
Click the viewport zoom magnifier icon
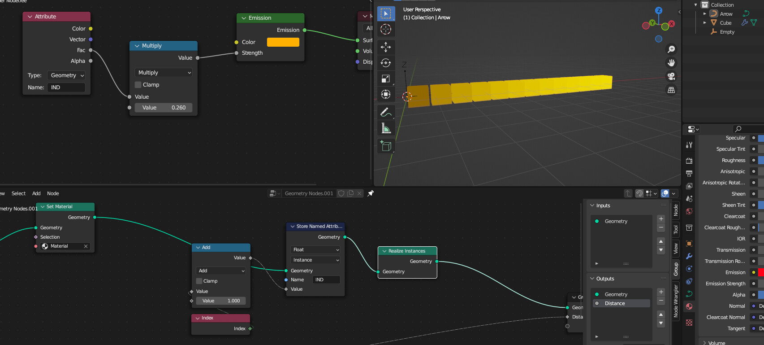(x=671, y=49)
